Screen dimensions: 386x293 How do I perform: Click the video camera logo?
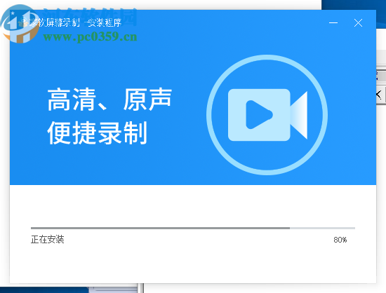coord(267,115)
